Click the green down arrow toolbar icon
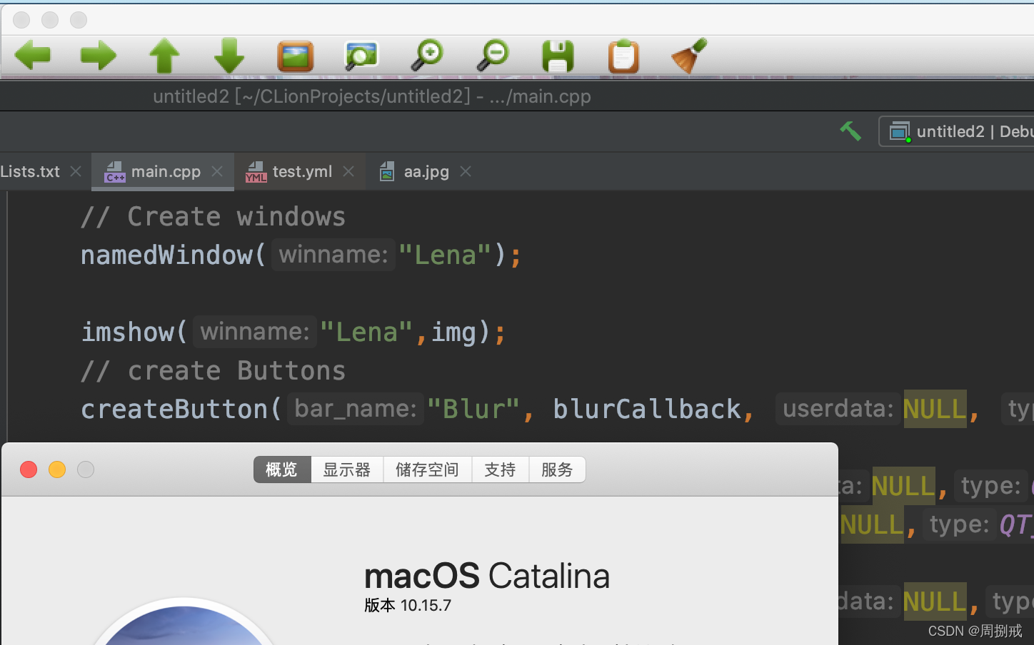The image size is (1034, 645). click(229, 56)
